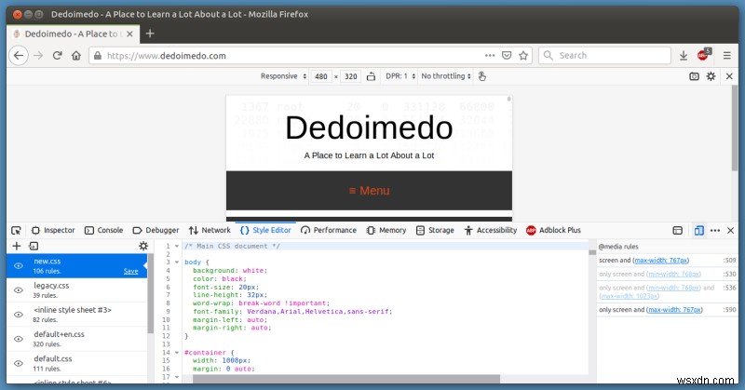Viewport: 745px width, 390px height.
Task: Save page to Pocket icon
Action: tap(507, 56)
